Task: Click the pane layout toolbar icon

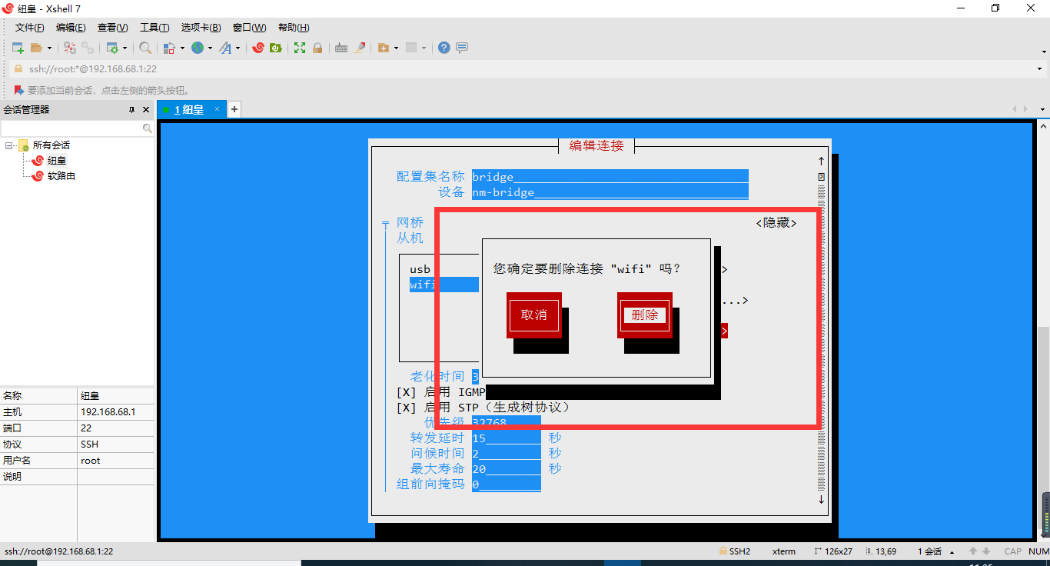Action: click(x=411, y=48)
